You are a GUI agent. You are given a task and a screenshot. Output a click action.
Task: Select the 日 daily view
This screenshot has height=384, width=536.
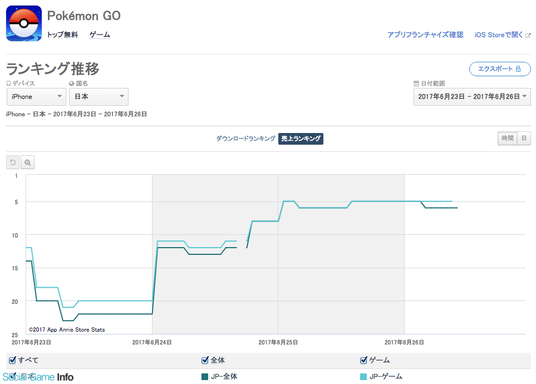coord(524,138)
